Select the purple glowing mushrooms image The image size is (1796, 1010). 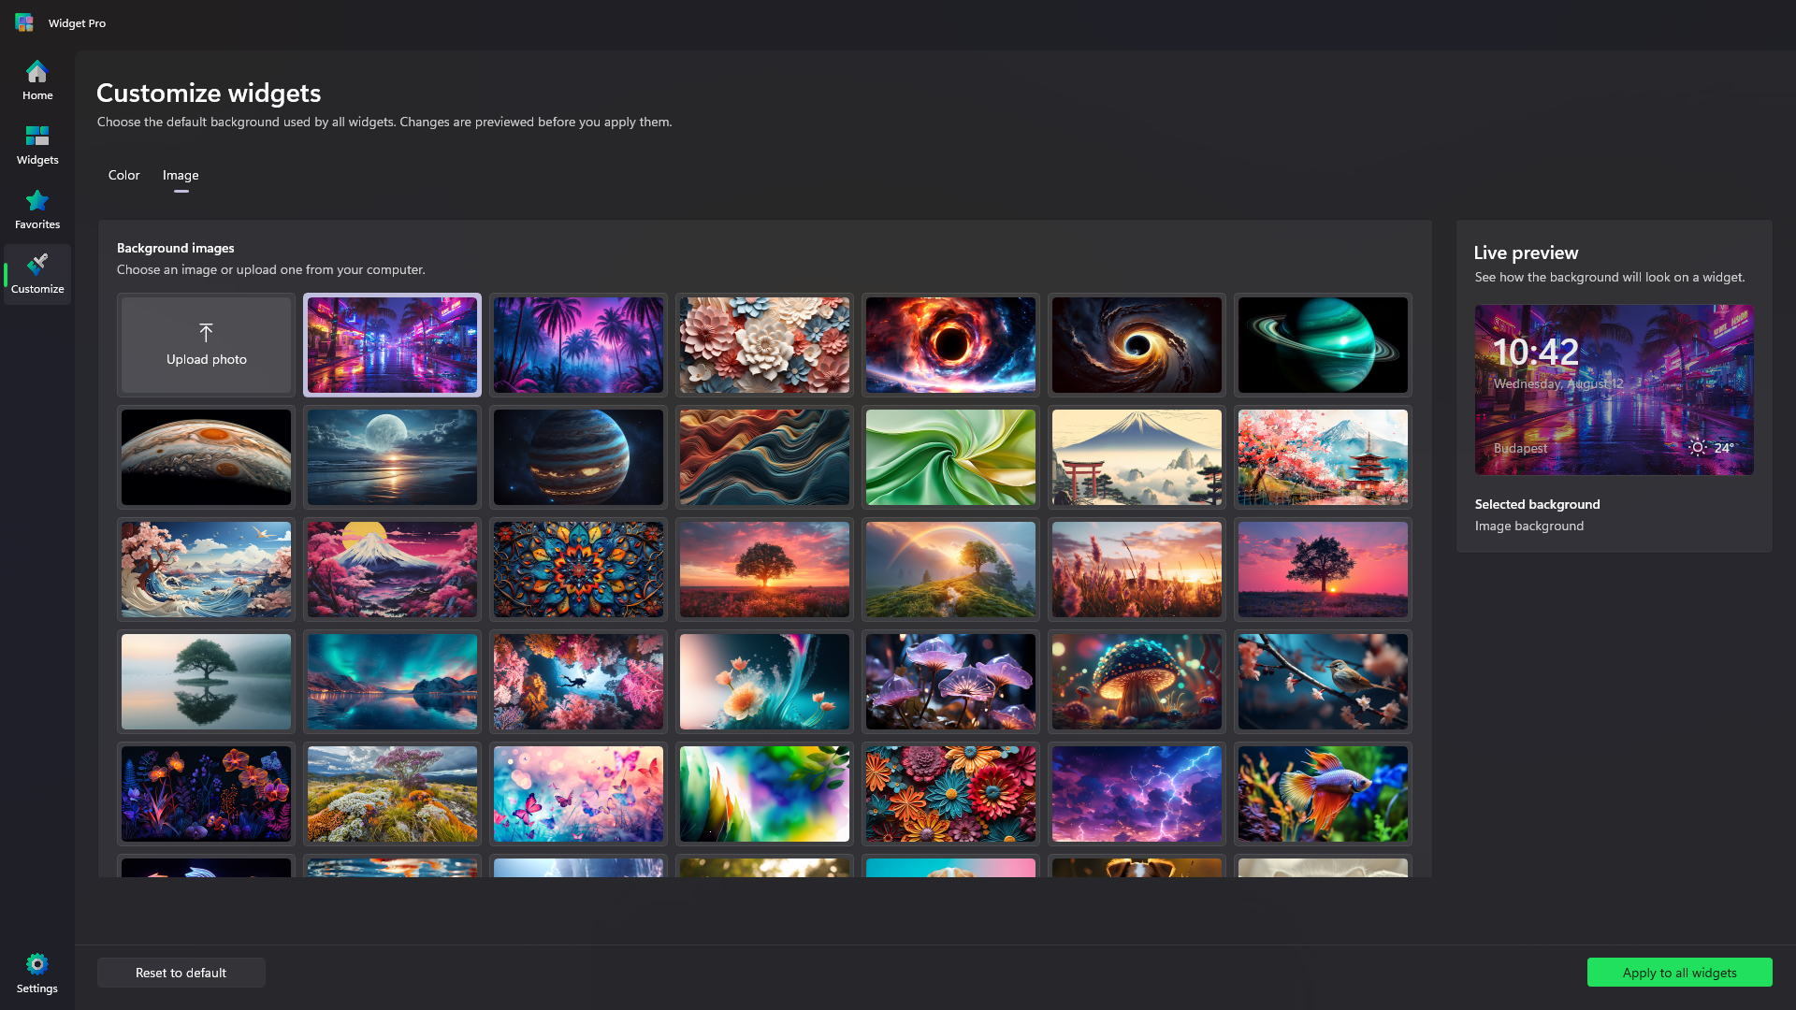pyautogui.click(x=950, y=682)
